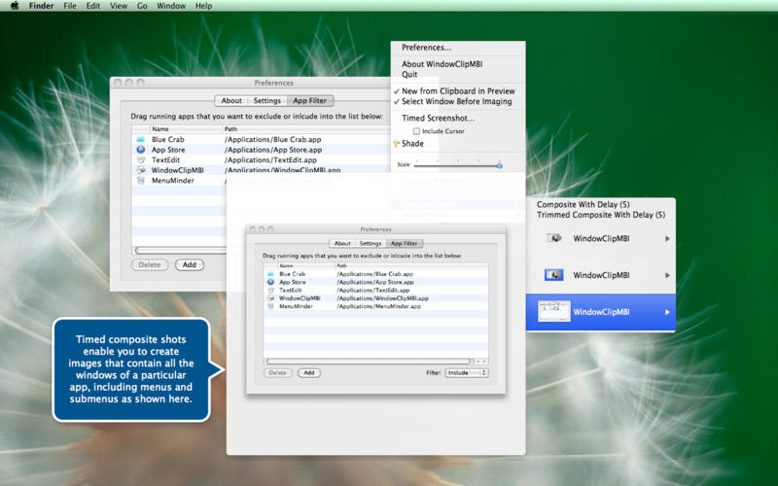The image size is (778, 486).
Task: Click MenuMinder icon in front Preferences window
Action: click(x=271, y=306)
